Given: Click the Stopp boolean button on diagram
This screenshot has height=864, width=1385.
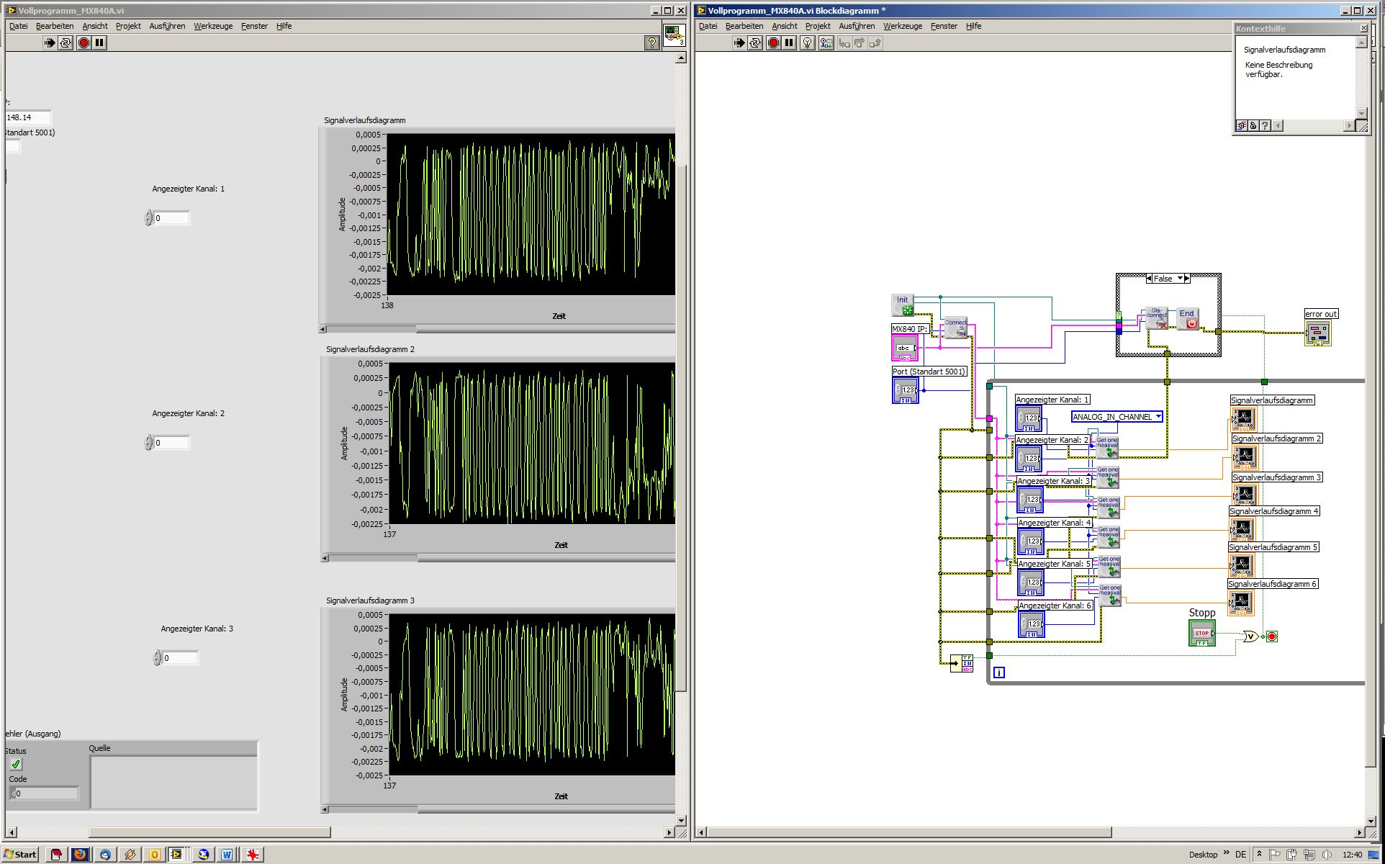Looking at the screenshot, I should click(1201, 634).
